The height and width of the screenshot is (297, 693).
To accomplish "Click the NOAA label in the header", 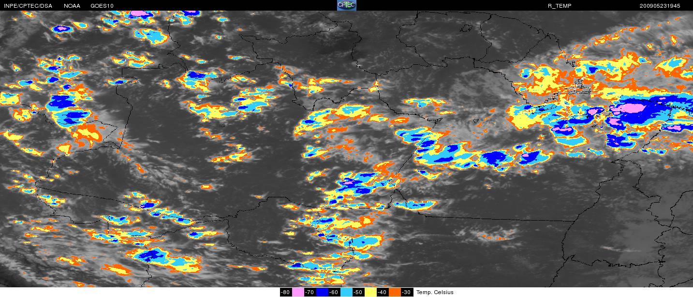I will 72,6.
